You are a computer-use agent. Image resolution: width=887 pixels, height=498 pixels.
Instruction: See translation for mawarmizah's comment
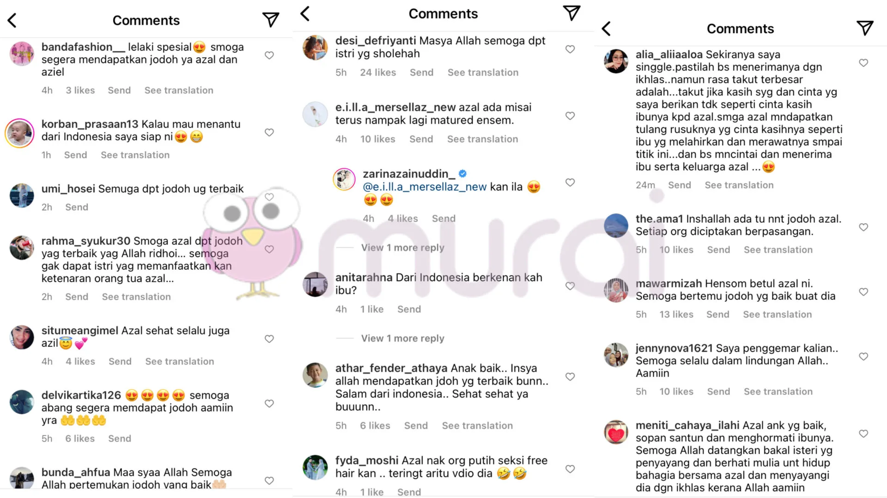777,314
